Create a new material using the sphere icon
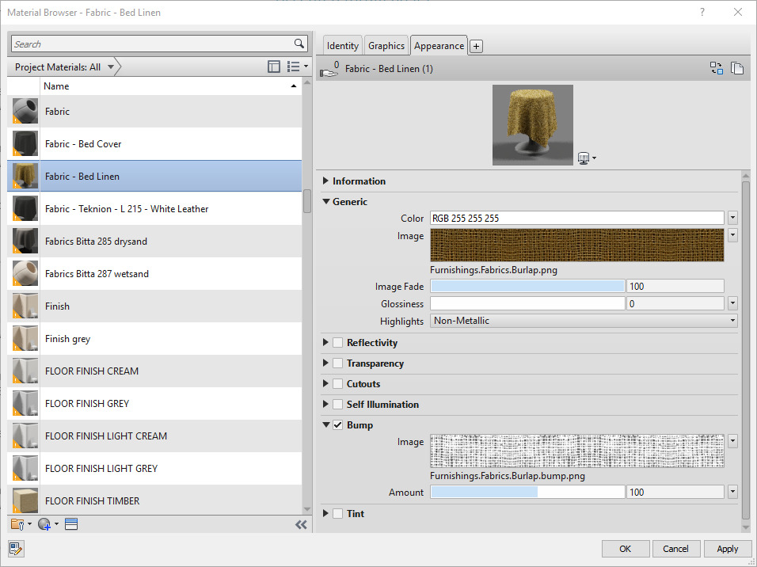 [46, 523]
